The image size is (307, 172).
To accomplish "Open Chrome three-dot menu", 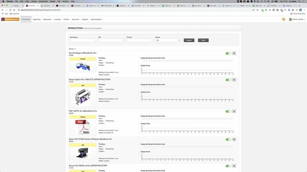I will [305, 10].
